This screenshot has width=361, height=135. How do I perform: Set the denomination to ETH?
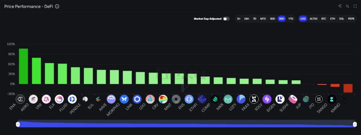click(333, 19)
